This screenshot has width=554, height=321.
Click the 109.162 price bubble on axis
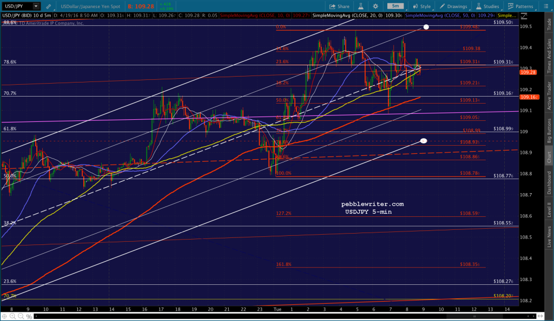529,97
